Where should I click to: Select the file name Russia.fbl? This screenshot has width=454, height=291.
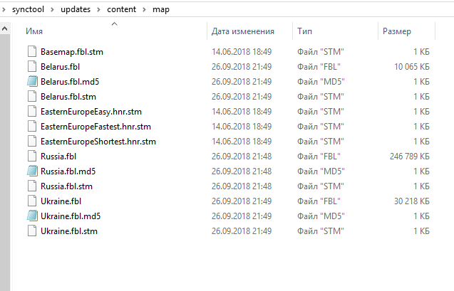click(x=58, y=157)
